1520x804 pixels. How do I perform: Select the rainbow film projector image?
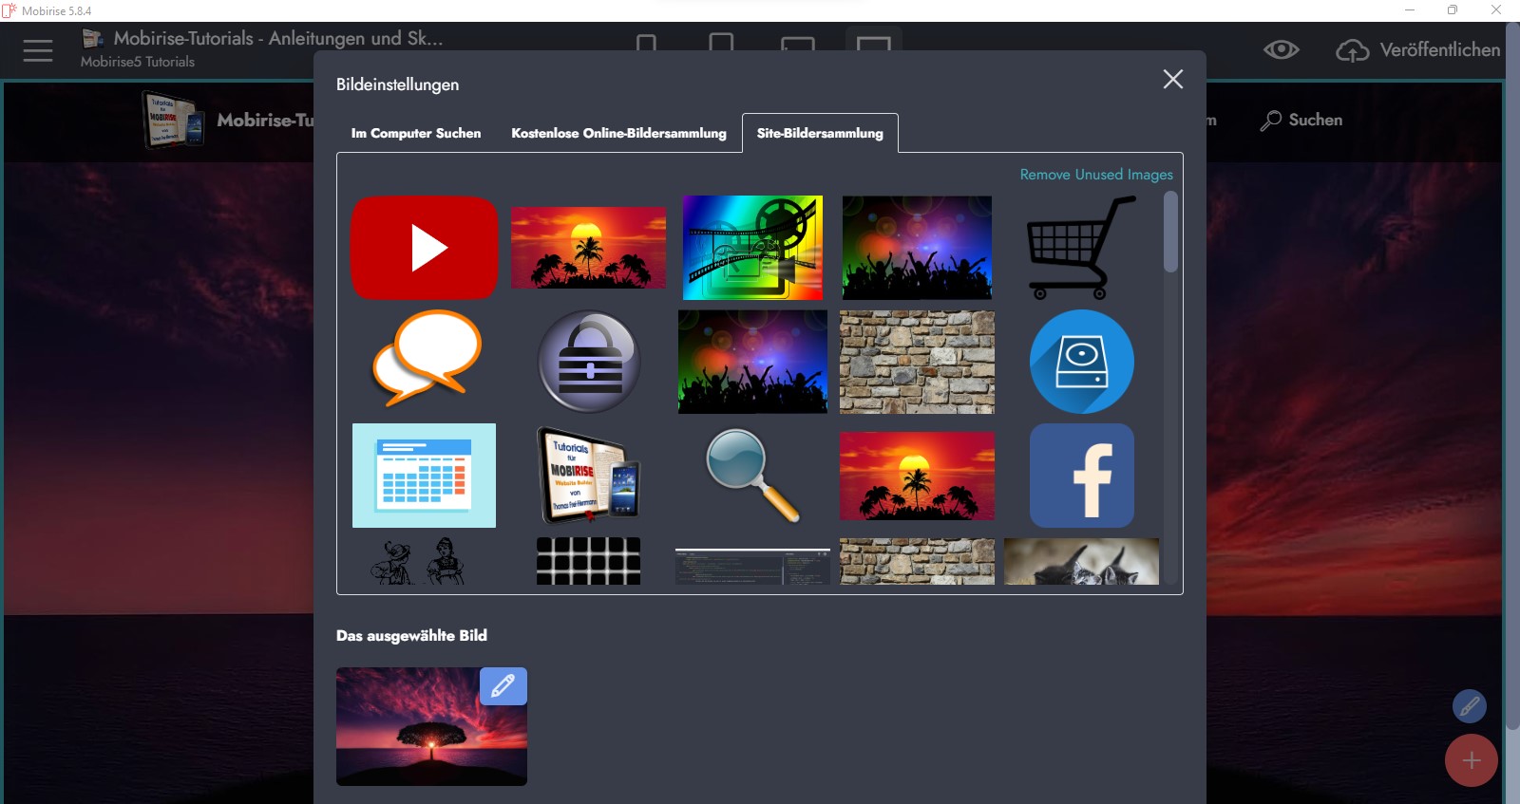(752, 248)
